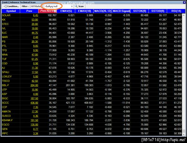Select the UTP symbol
Viewport: 187px width, 143px height.
(x=4, y=90)
